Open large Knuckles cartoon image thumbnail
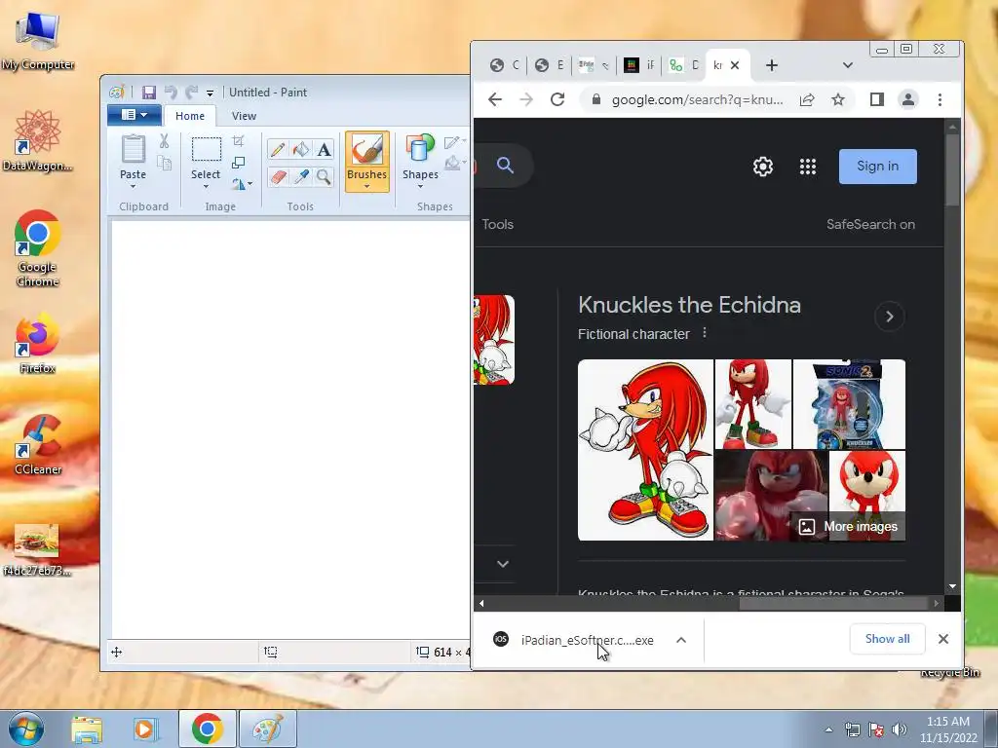The height and width of the screenshot is (748, 998). pos(645,450)
